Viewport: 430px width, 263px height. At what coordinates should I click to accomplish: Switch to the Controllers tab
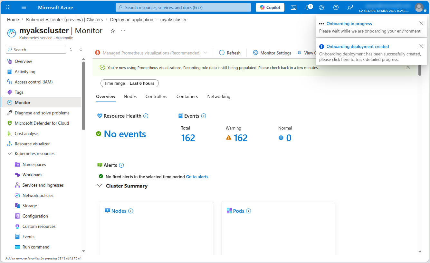tap(156, 96)
